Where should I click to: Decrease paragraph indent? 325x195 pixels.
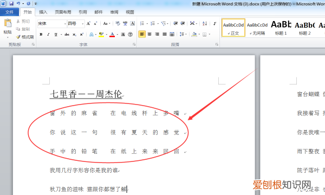coord(175,23)
